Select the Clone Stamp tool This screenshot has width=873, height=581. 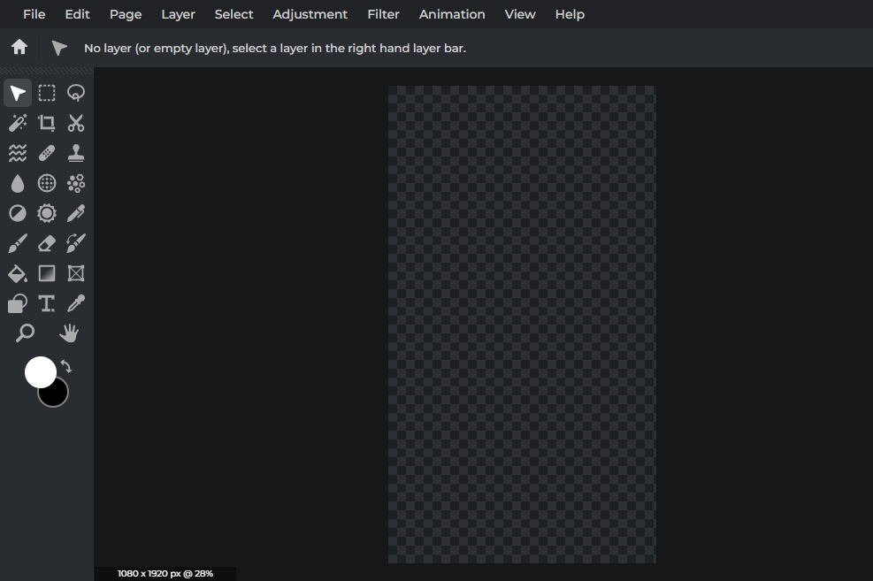76,153
